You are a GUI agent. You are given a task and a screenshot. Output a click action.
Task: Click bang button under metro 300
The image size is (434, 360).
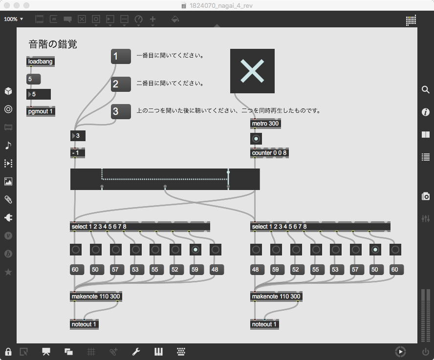[x=256, y=139]
